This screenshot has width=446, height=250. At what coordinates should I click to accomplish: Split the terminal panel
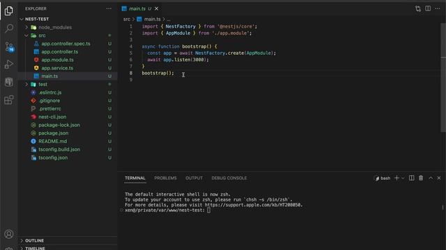tap(412, 178)
